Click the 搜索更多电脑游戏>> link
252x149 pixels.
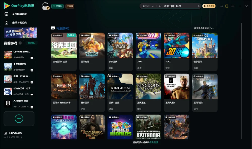click(204, 28)
